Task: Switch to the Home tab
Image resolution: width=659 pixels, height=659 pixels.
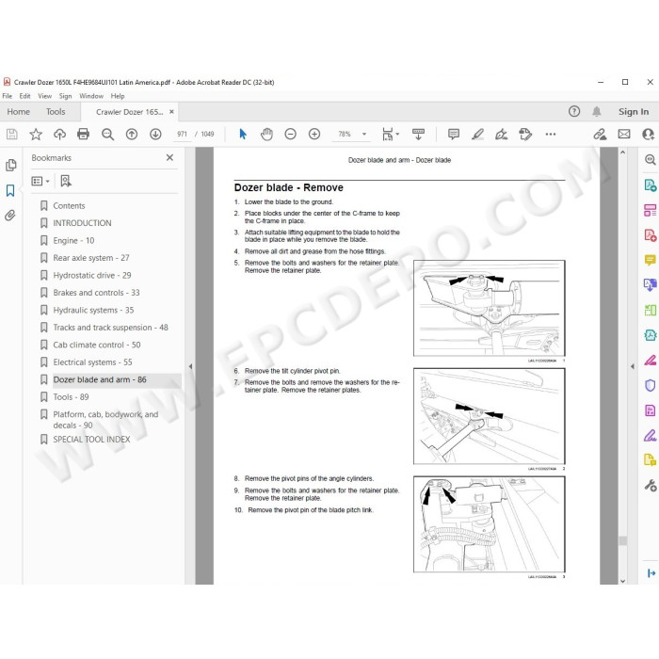Action: click(19, 112)
